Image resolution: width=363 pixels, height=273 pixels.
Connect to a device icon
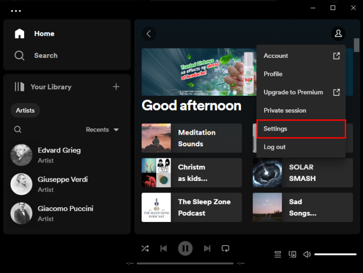pos(293,254)
